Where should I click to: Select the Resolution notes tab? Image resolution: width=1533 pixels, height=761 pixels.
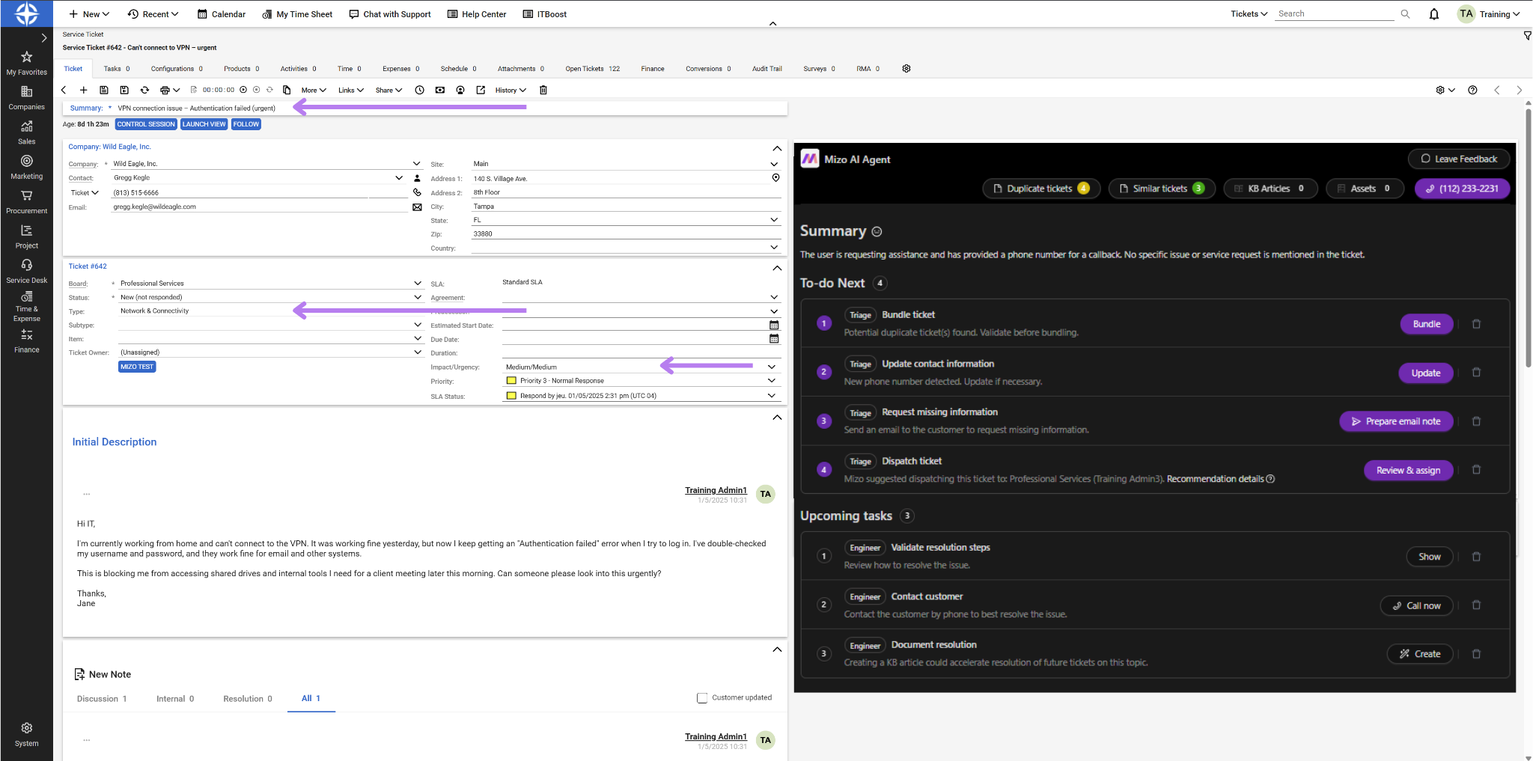[247, 699]
